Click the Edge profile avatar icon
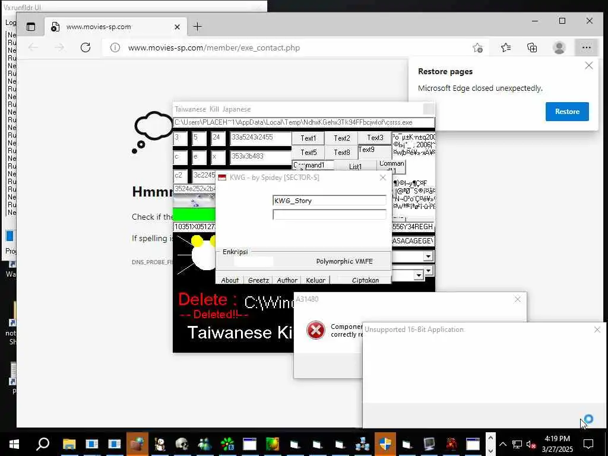This screenshot has width=608, height=456. [x=559, y=47]
